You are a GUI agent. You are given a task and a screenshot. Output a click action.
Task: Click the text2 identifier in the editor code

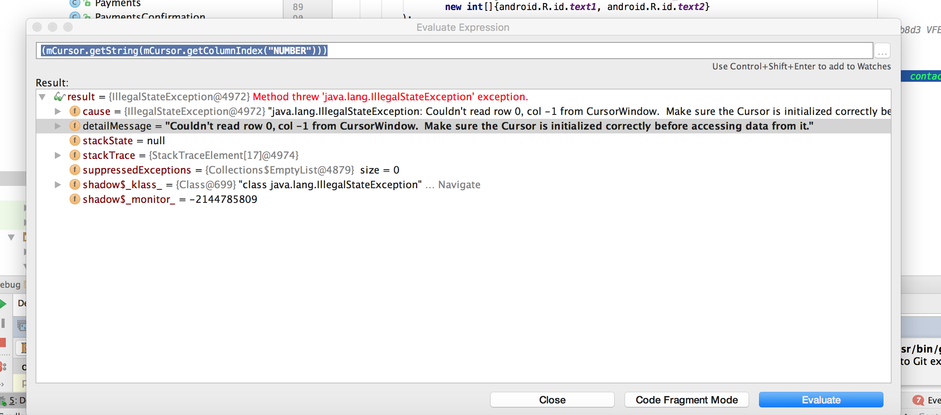[691, 7]
